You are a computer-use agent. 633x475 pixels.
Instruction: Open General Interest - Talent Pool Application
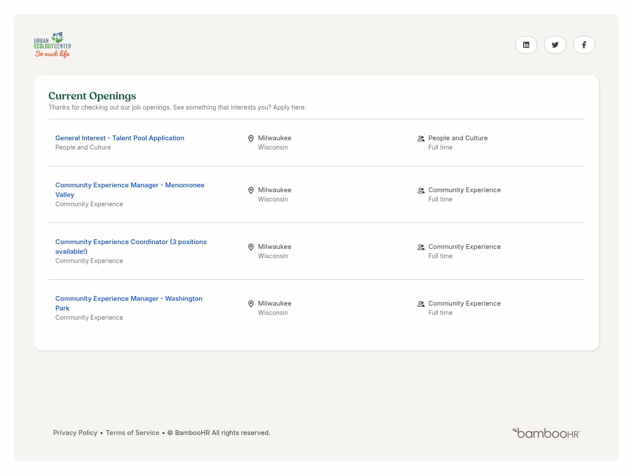click(120, 138)
